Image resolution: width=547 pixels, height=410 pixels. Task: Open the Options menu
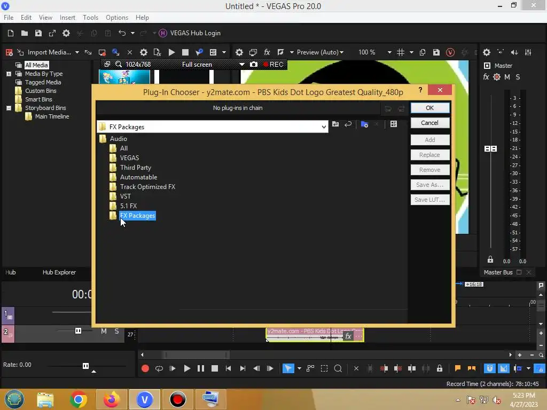click(x=117, y=18)
